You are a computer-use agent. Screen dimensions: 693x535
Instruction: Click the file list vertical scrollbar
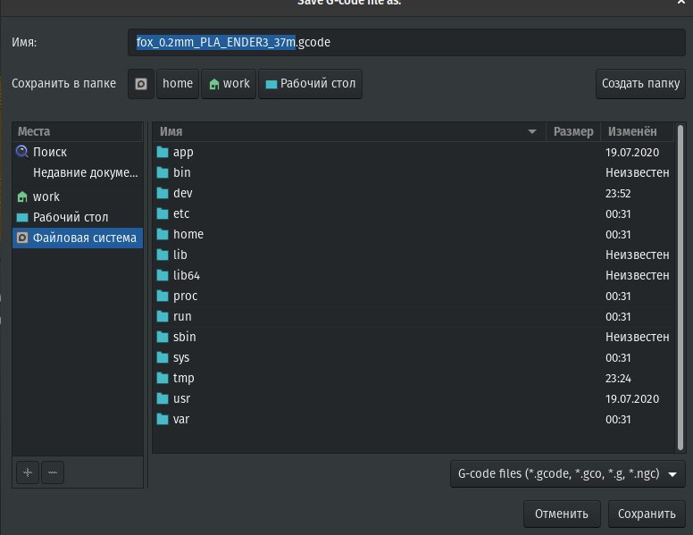680,288
